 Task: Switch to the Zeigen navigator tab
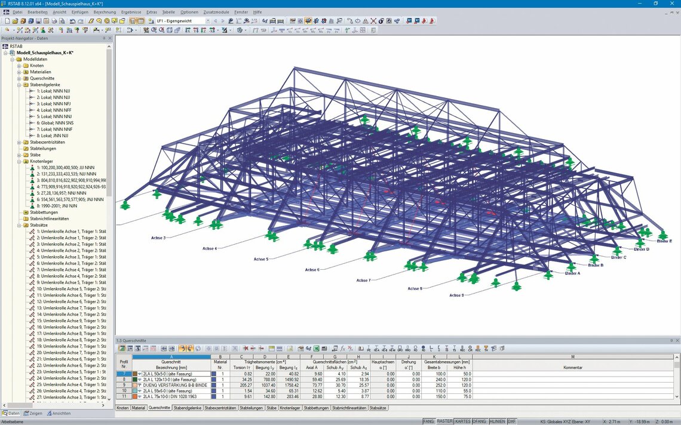coord(33,413)
